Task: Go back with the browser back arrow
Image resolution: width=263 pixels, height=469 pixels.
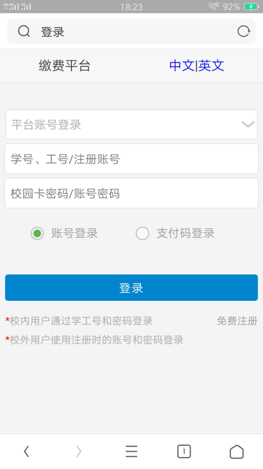Action: point(27,451)
